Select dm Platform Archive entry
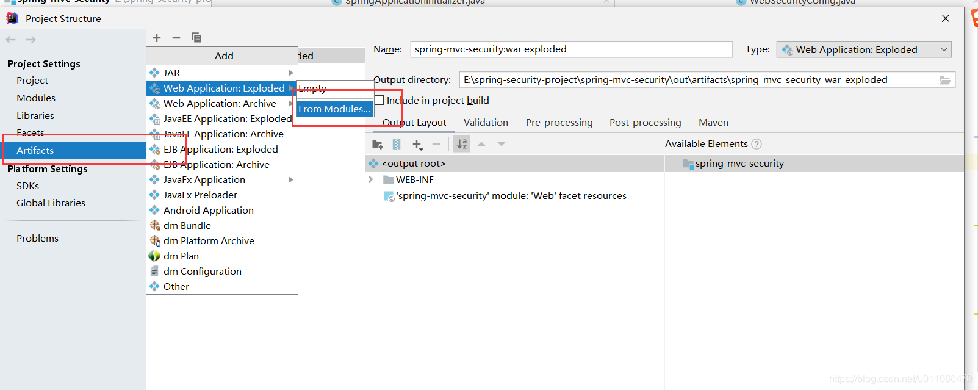Screen dimensions: 978x390 pos(221,240)
